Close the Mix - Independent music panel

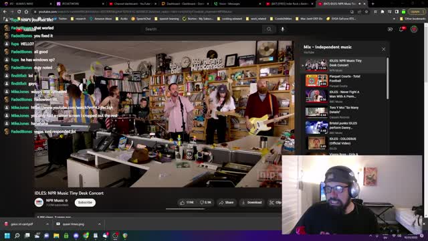(x=383, y=49)
